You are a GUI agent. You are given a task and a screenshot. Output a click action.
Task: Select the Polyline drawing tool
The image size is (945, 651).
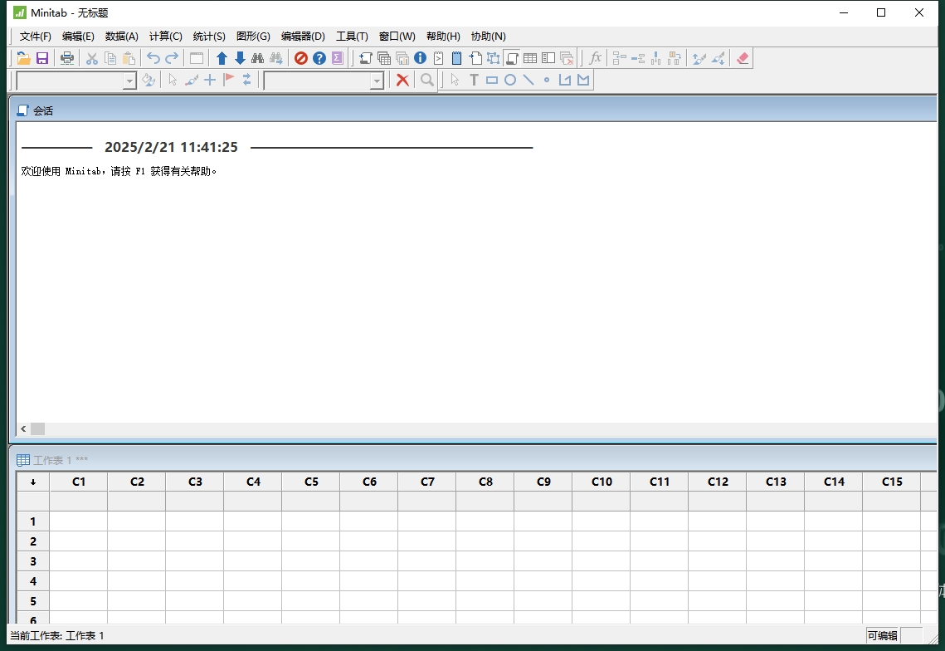pyautogui.click(x=565, y=80)
